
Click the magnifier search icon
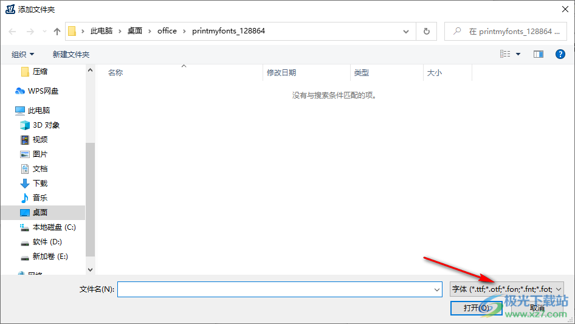[457, 31]
